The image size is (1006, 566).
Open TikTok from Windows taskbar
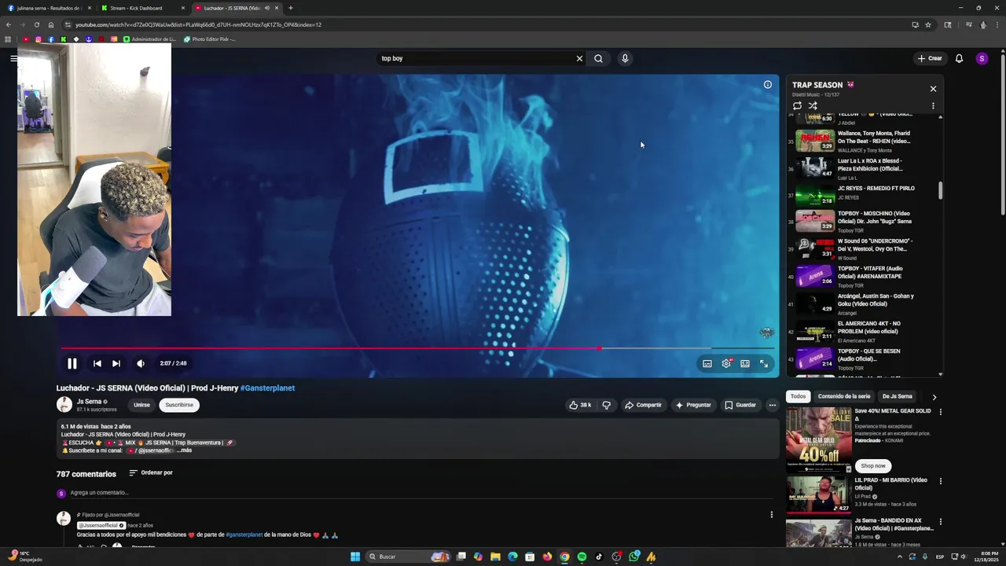[x=599, y=557]
